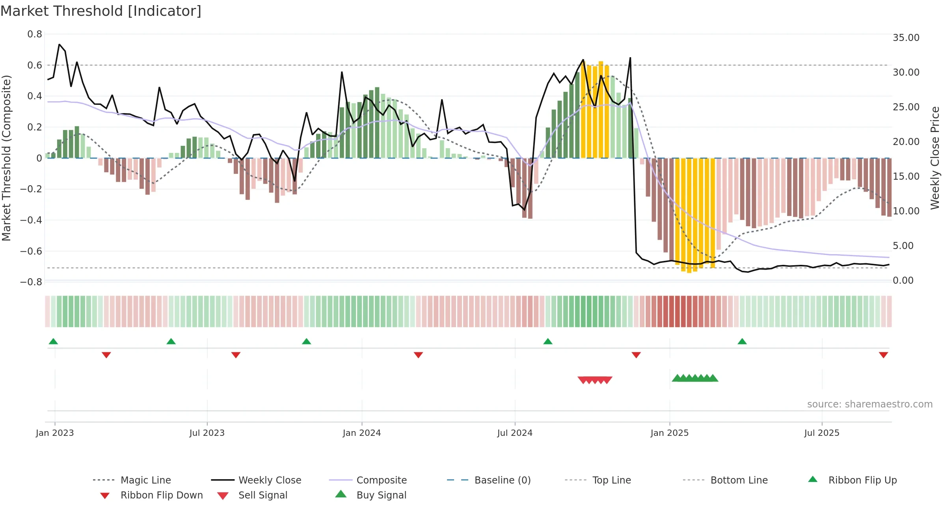Click the ribbon flip up marker before Jul 2023
Viewport: 946px width, 532px height.
(171, 341)
